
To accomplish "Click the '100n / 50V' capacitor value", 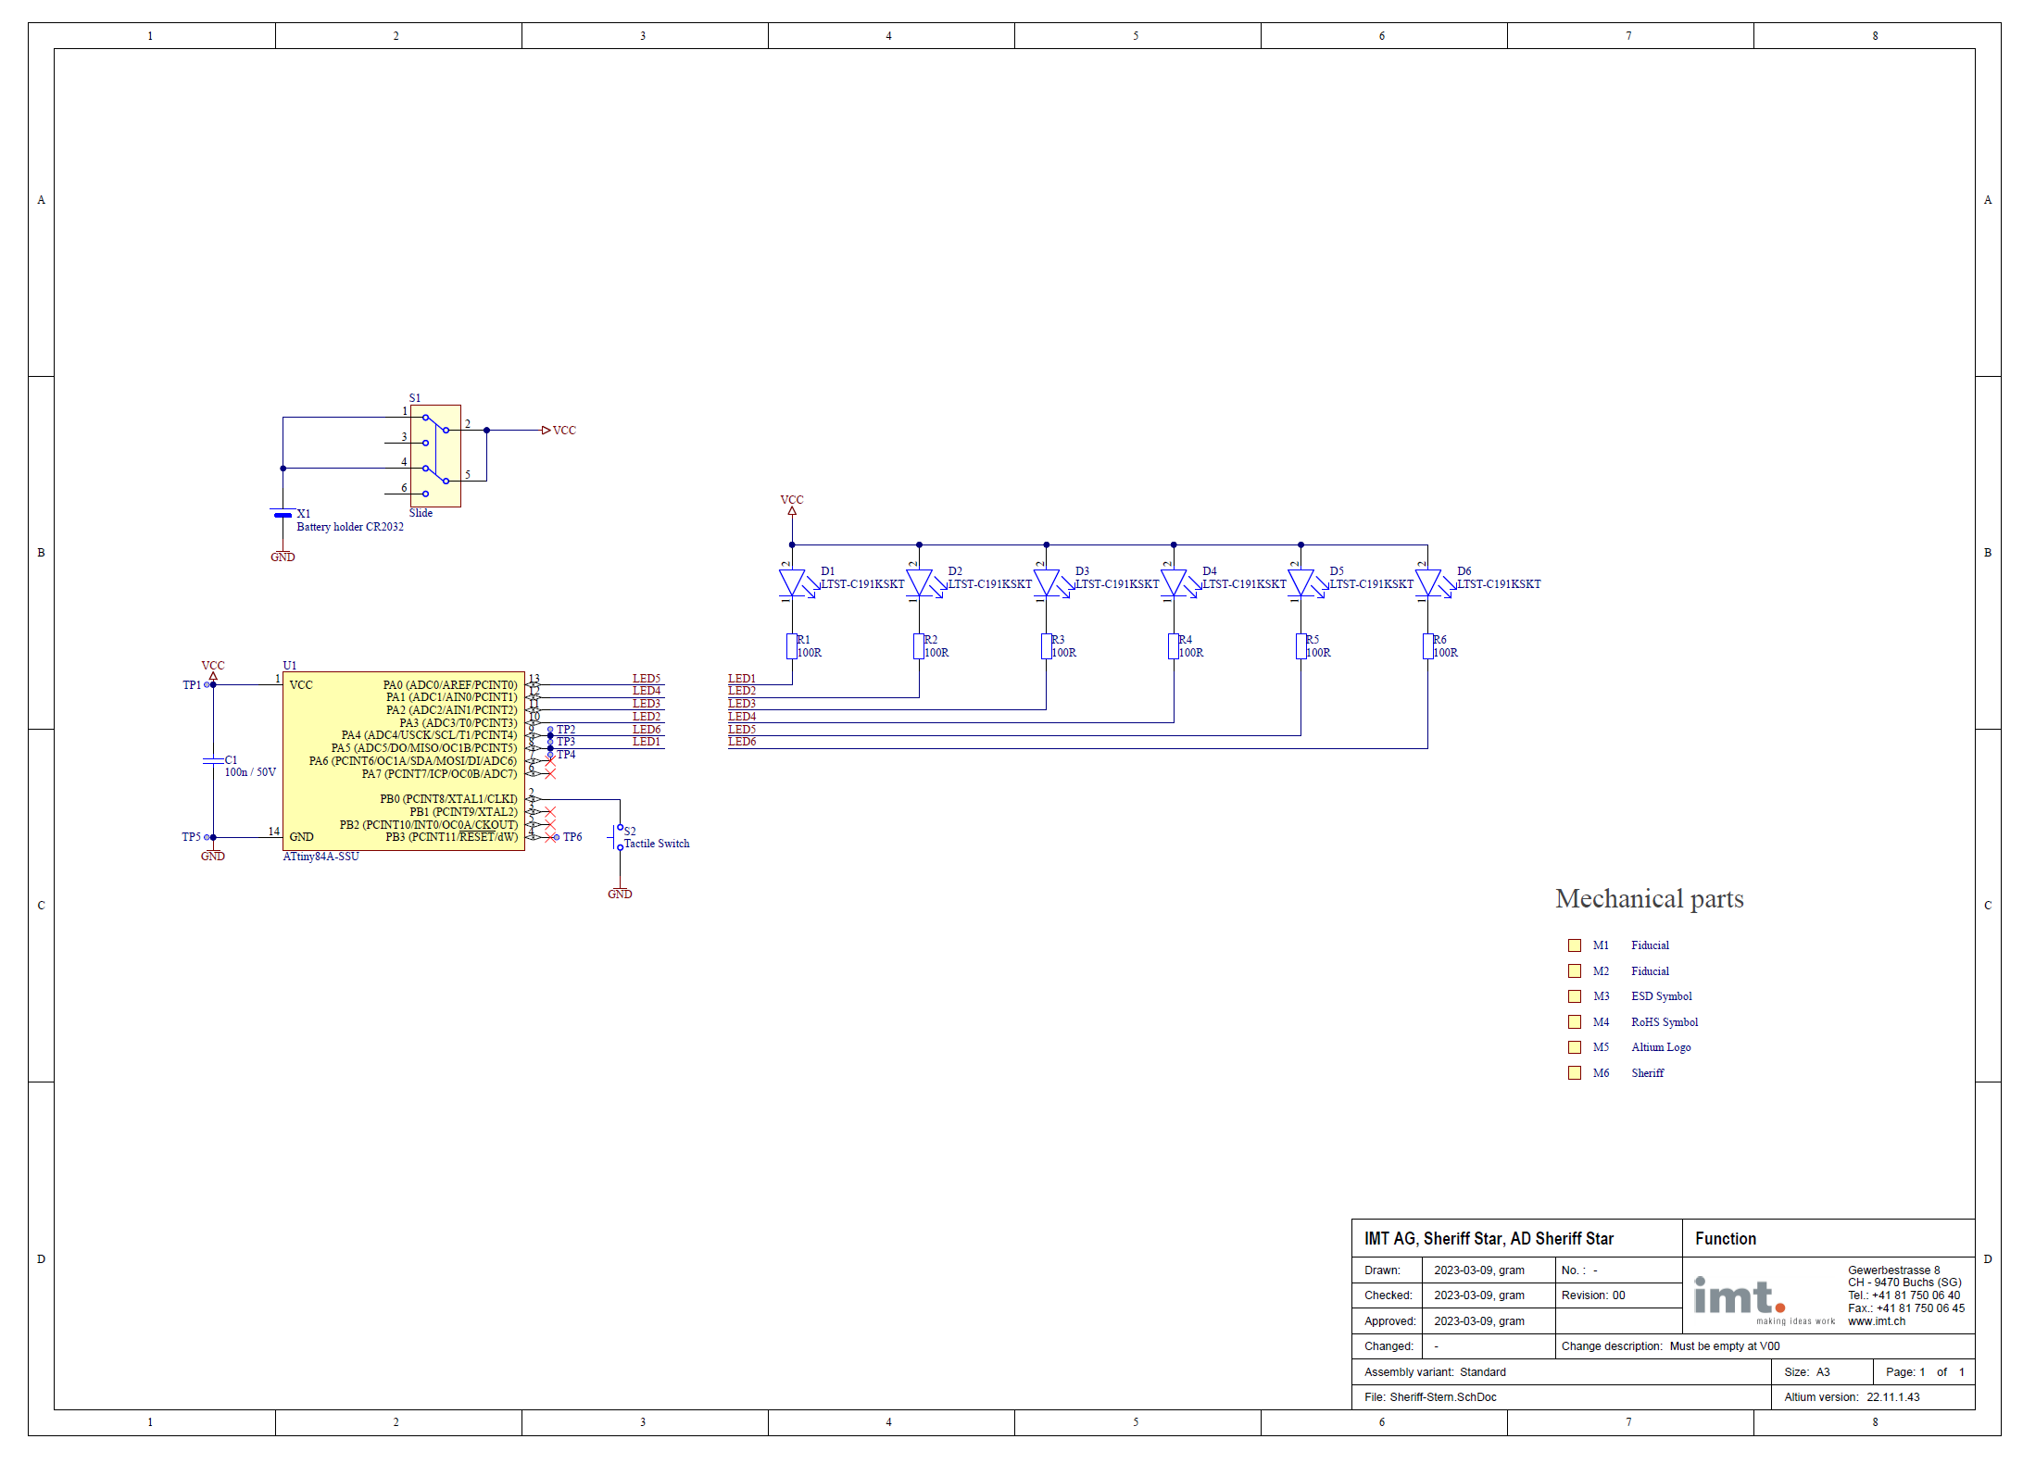I will pos(250,772).
